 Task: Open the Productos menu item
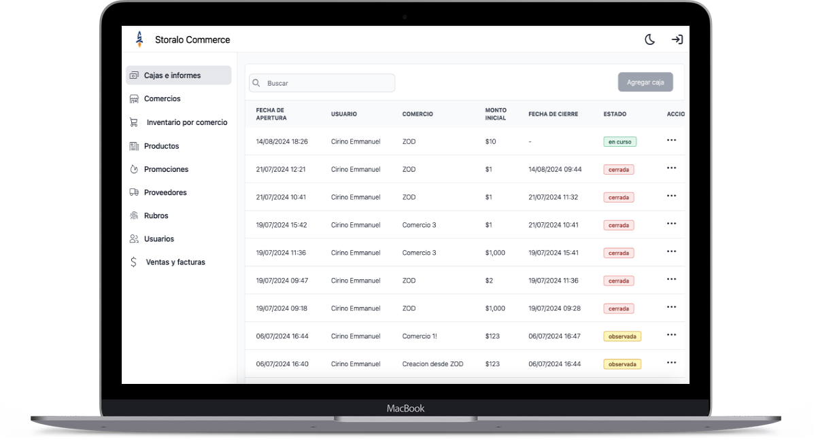tap(161, 146)
